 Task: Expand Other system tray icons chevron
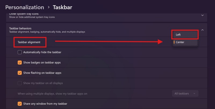tap(202, 15)
